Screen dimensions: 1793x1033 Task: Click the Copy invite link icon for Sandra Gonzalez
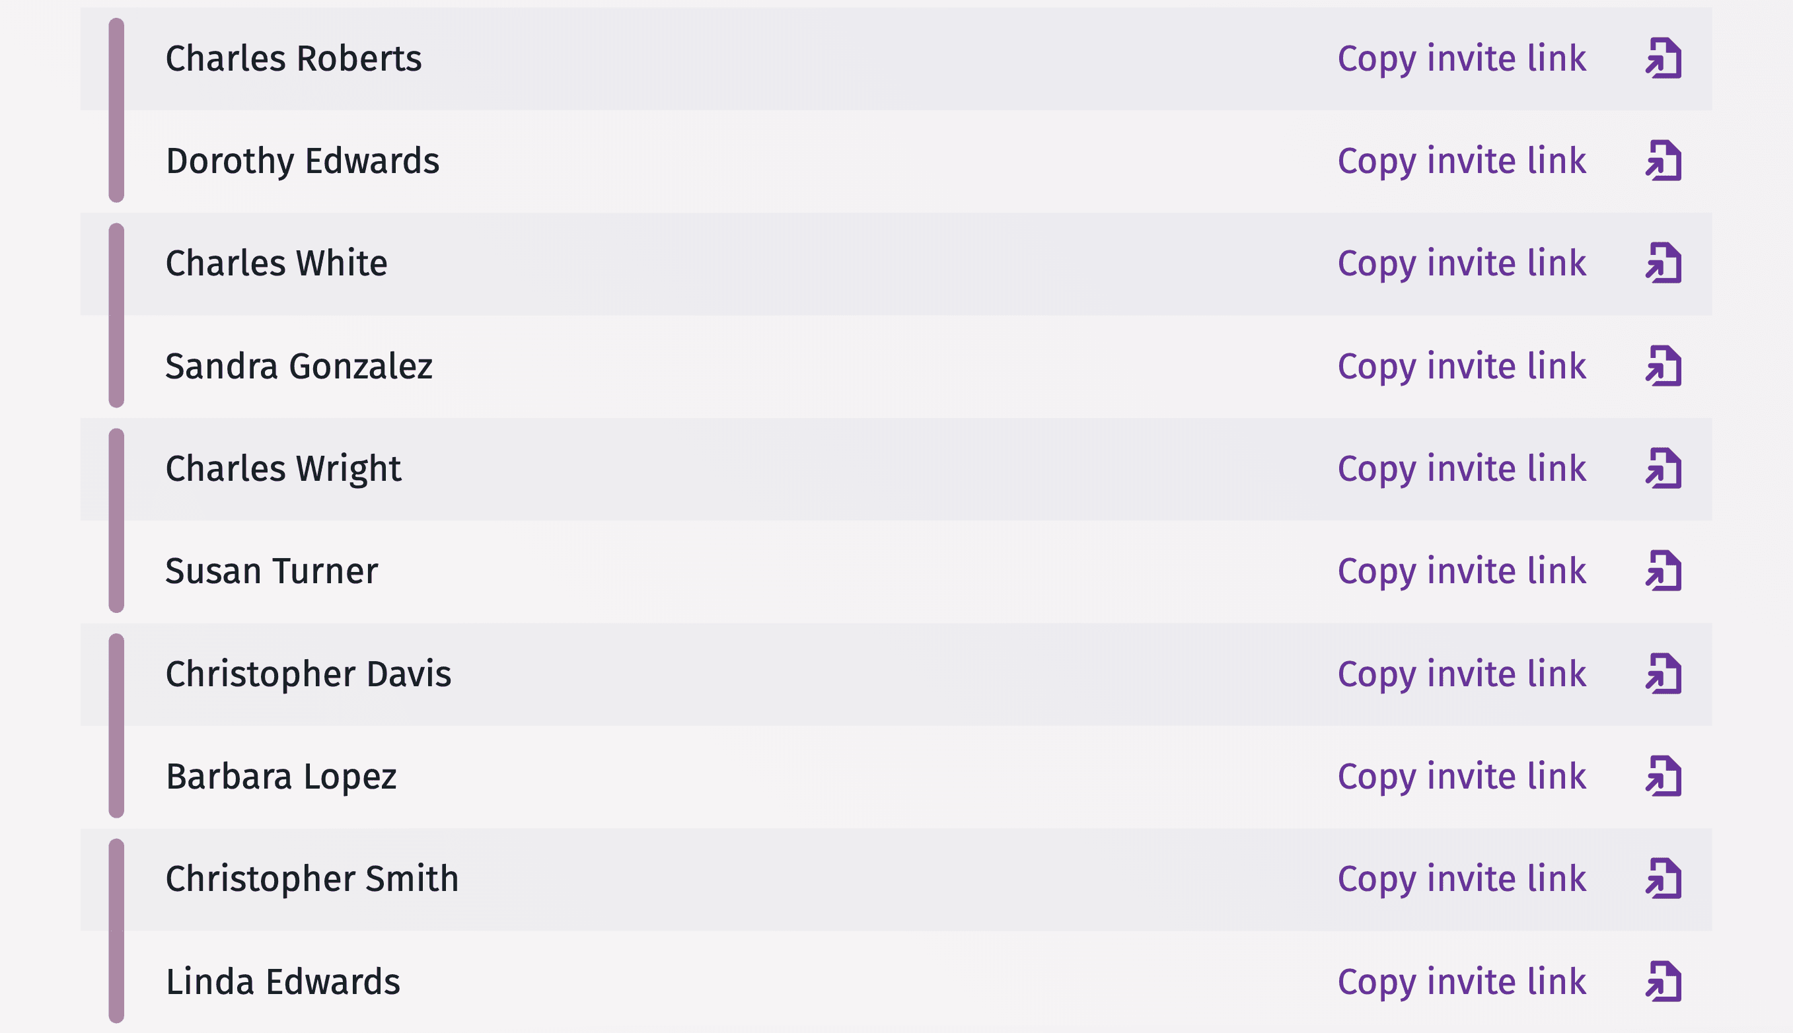point(1664,365)
